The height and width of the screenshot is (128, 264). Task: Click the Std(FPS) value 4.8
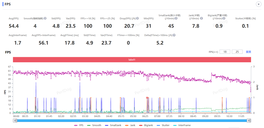click(56, 26)
